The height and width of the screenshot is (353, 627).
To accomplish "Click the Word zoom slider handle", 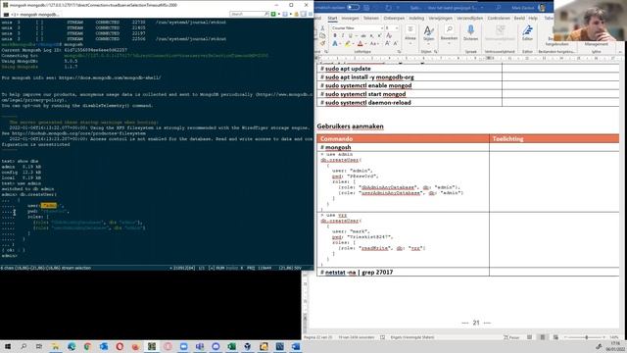I will tap(587, 337).
